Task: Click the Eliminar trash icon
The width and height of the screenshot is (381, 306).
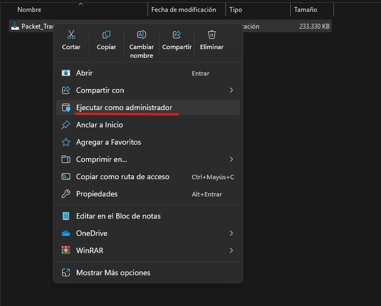Action: (212, 35)
